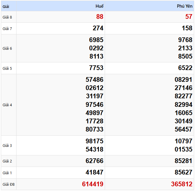Click red number 57 under Phú Yên
Viewport: 195px width, 191px height.
pyautogui.click(x=189, y=17)
